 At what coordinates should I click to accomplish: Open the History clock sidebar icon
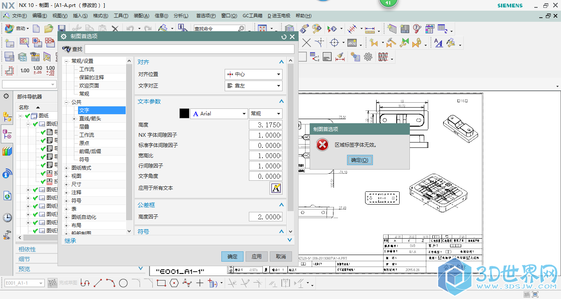tap(7, 217)
